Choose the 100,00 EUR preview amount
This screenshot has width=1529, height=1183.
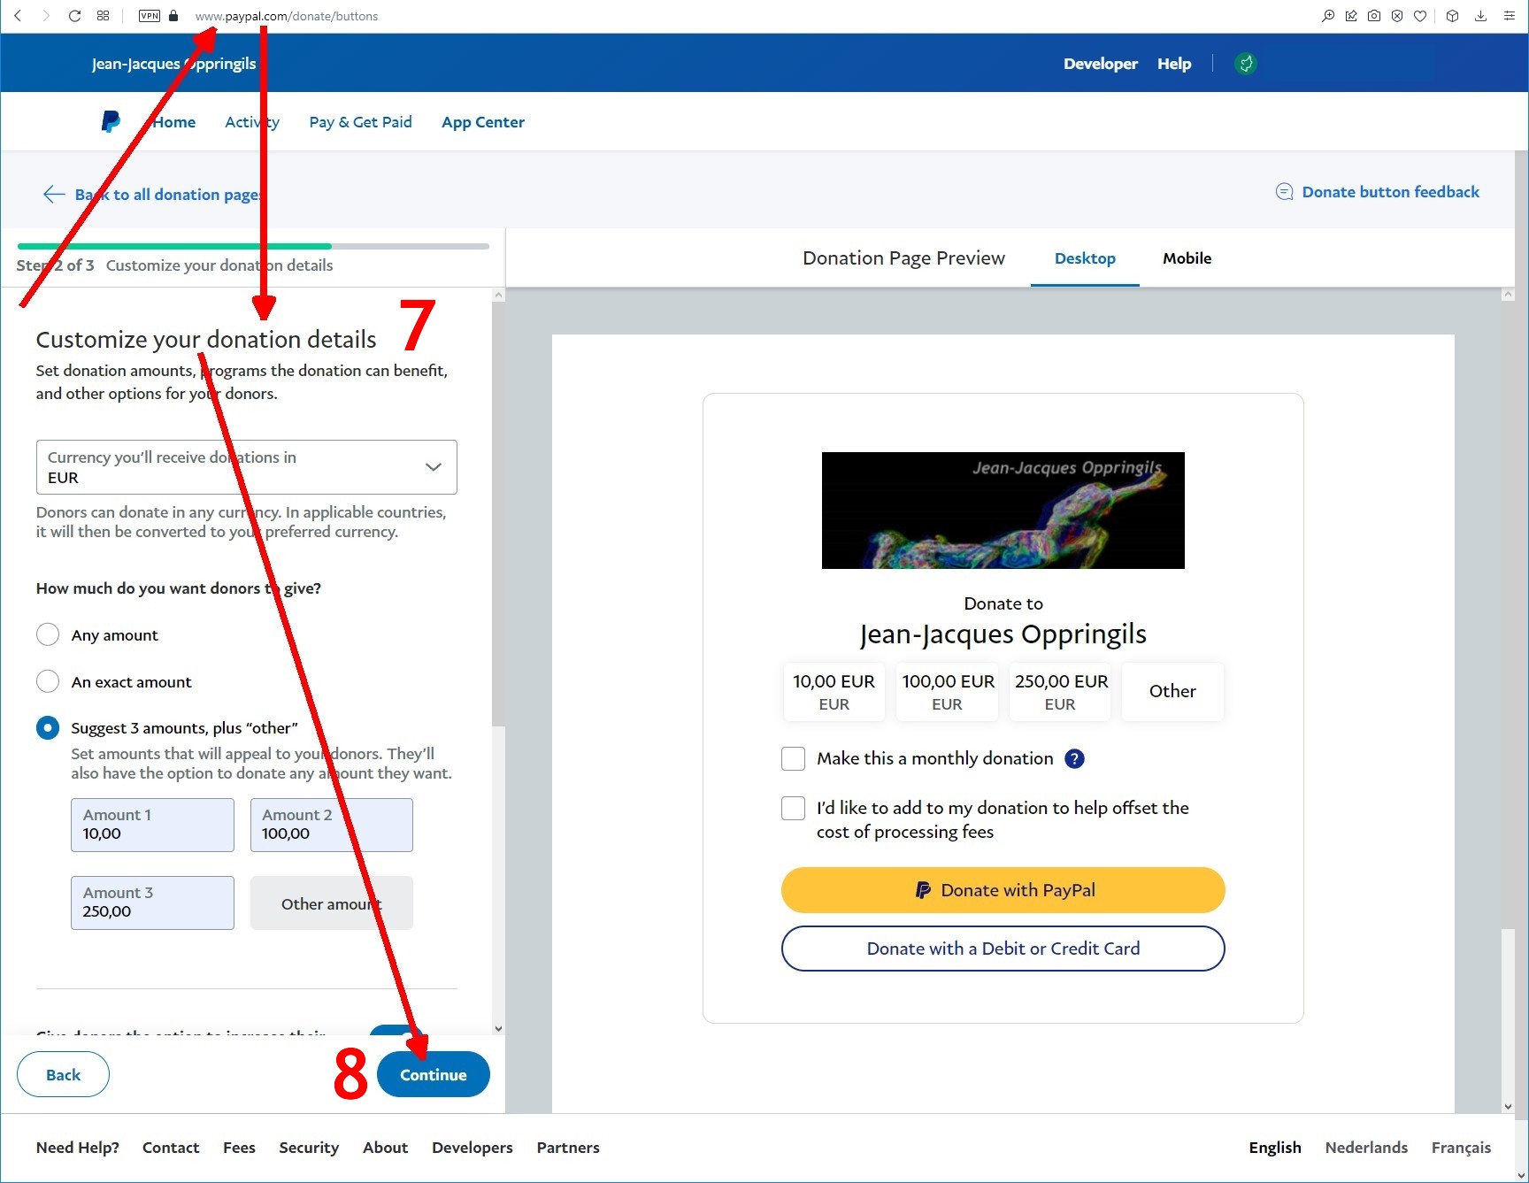948,692
